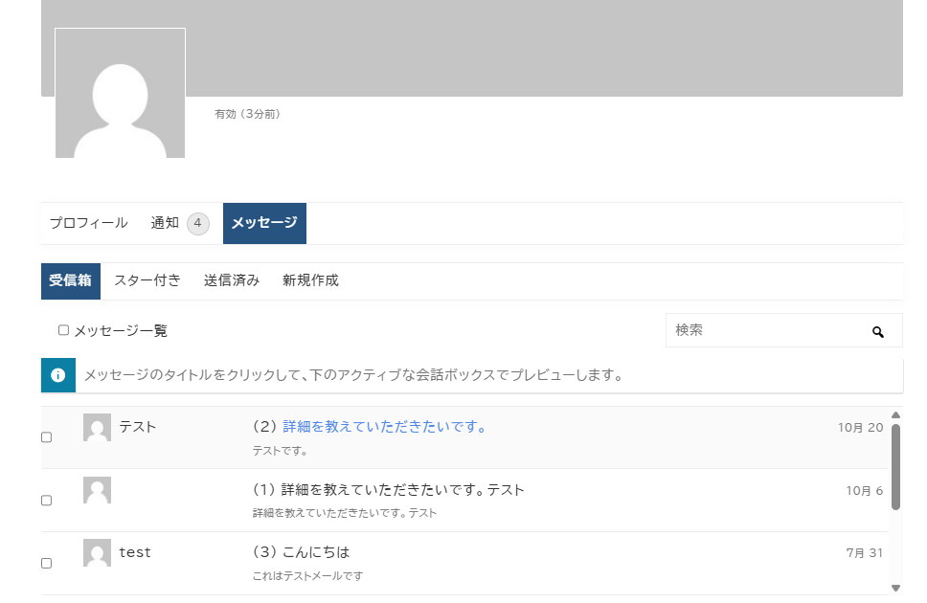The image size is (927, 603).
Task: Click the blue info icon in notice
Action: (57, 375)
